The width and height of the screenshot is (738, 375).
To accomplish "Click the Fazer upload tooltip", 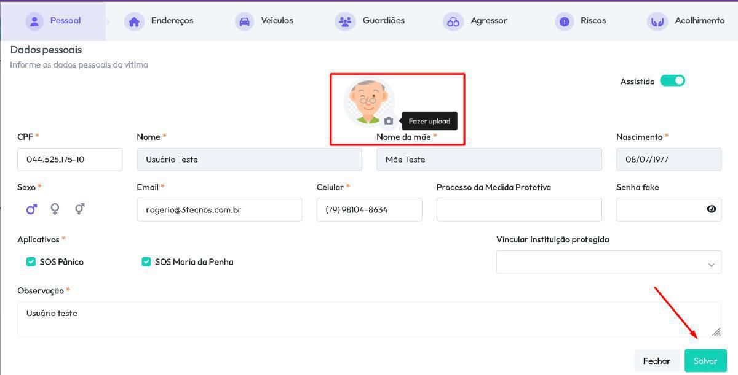I will 429,121.
